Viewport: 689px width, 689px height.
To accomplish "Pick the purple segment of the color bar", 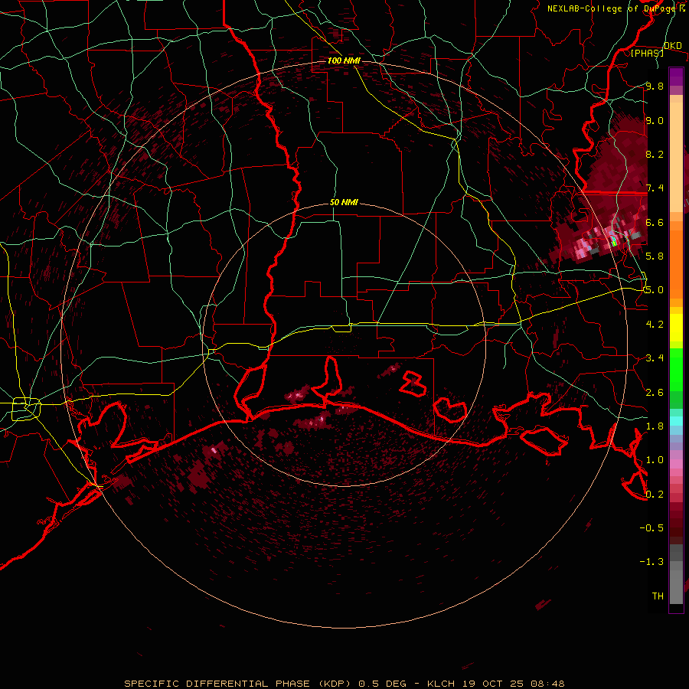I will (x=676, y=77).
